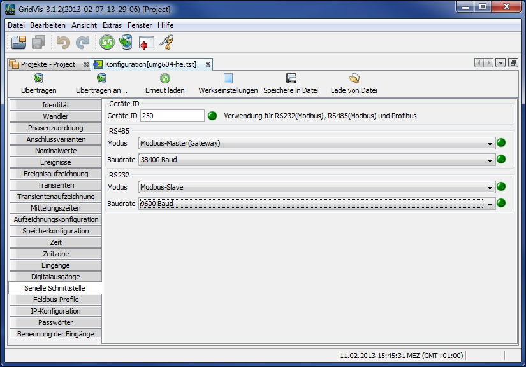
Task: Open the RS485 Modus dropdown
Action: tap(488, 143)
